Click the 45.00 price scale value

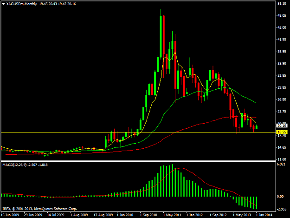point(282,27)
